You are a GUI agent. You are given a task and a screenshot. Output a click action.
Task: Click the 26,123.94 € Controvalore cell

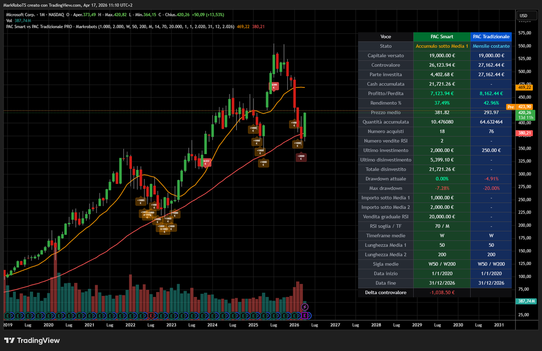pyautogui.click(x=442, y=65)
